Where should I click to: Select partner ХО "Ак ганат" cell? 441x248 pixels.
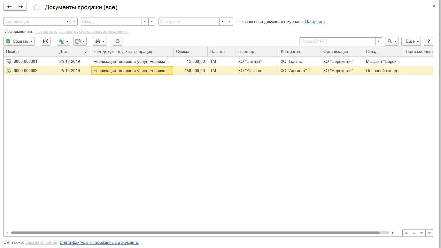(x=257, y=71)
